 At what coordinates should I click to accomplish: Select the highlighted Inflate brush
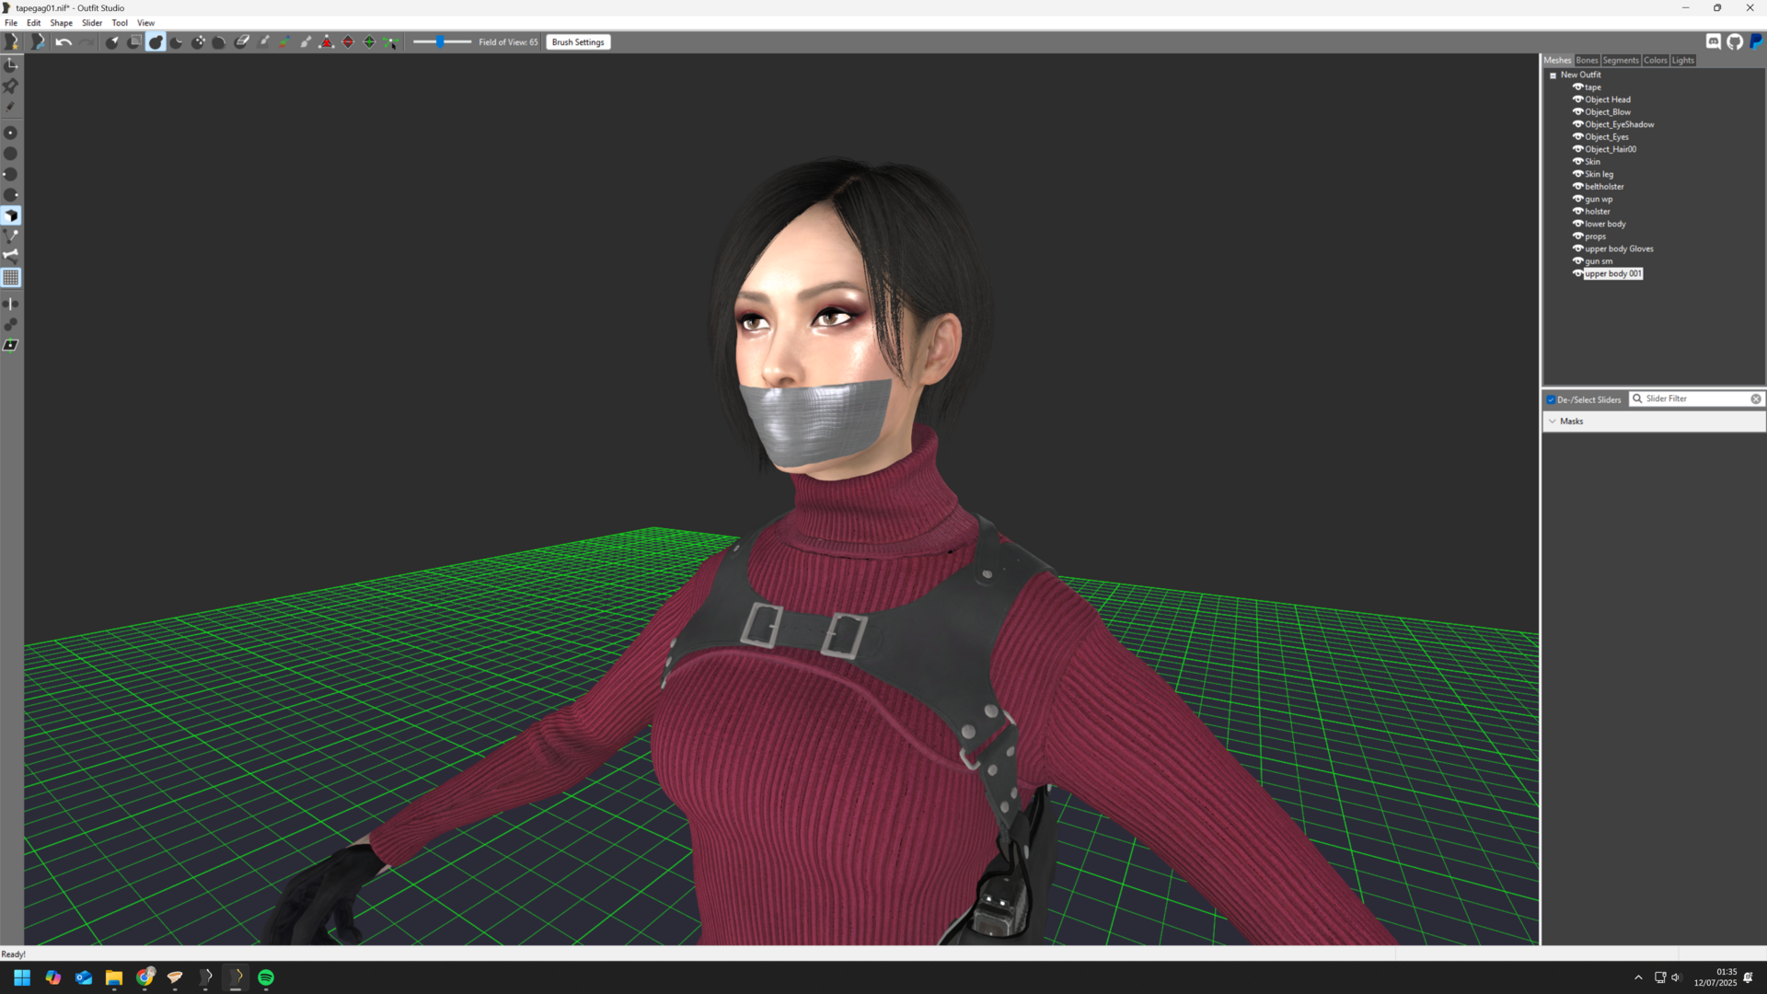(x=156, y=42)
